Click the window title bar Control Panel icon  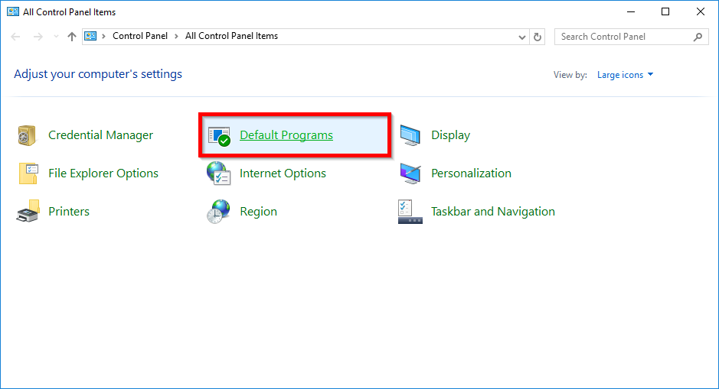pos(13,12)
